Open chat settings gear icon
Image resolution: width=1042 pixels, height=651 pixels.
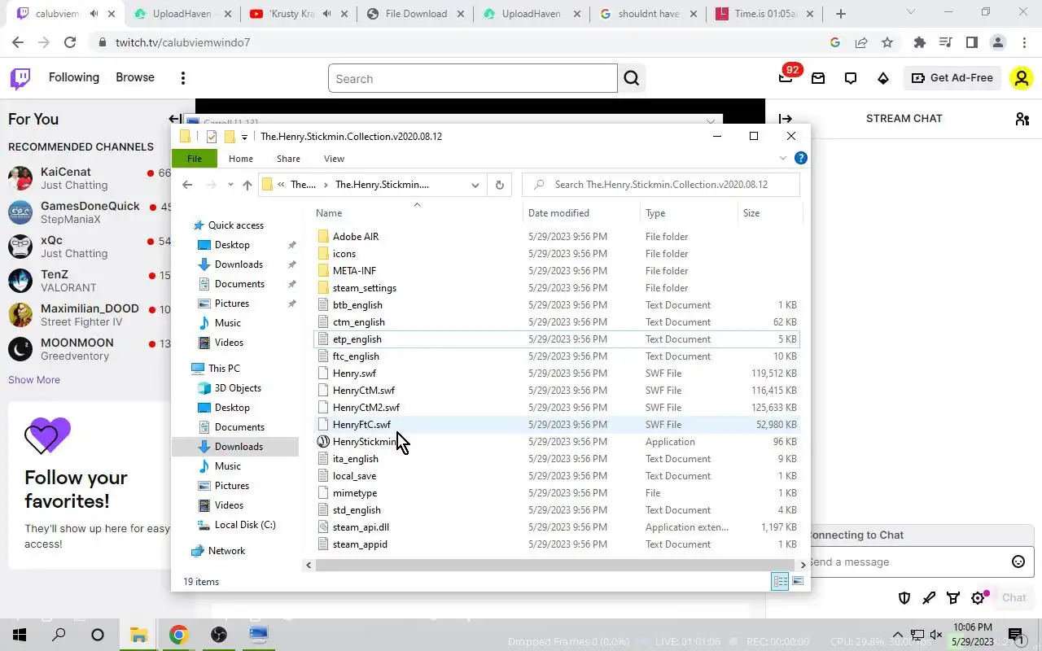[979, 598]
